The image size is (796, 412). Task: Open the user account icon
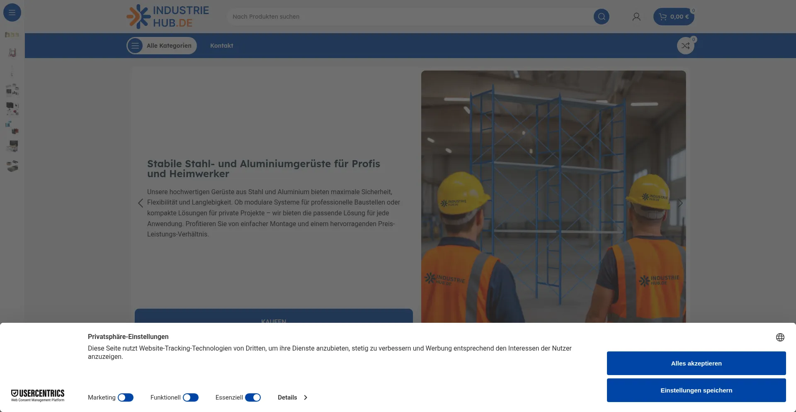coord(636,17)
